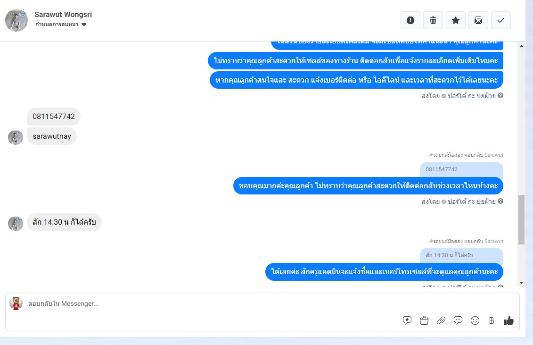Mark conversation done with checkmark icon

pyautogui.click(x=500, y=20)
